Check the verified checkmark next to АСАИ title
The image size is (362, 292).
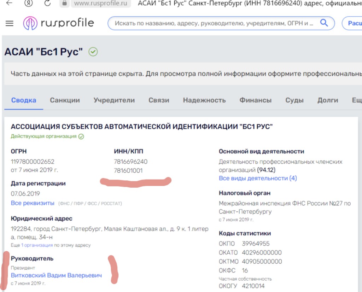(x=93, y=52)
